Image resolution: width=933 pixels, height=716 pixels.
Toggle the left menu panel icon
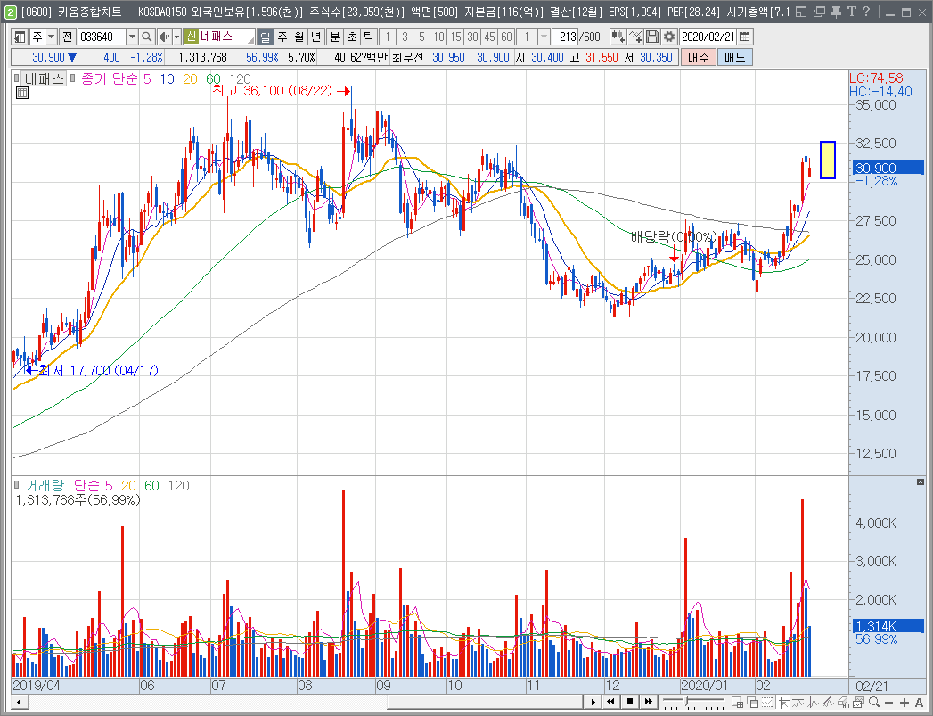click(20, 37)
